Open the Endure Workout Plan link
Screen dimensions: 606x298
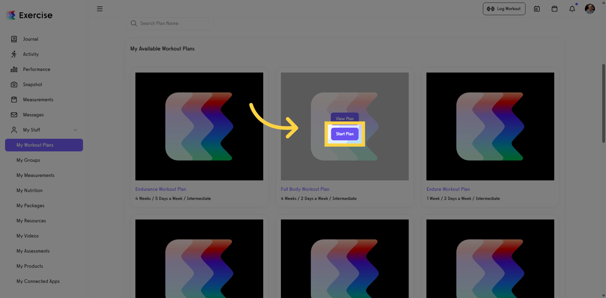coord(448,189)
